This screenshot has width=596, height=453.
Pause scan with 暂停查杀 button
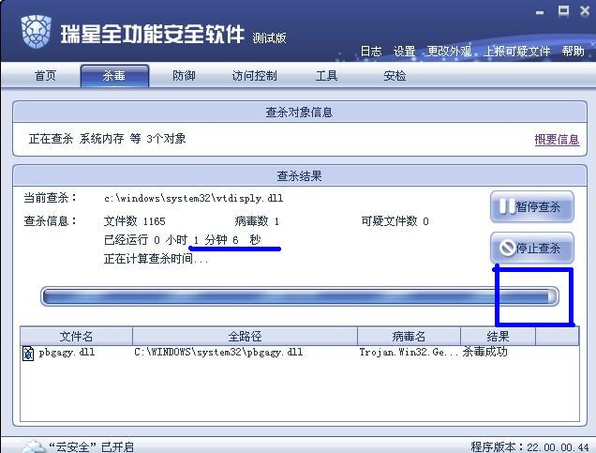[x=531, y=207]
